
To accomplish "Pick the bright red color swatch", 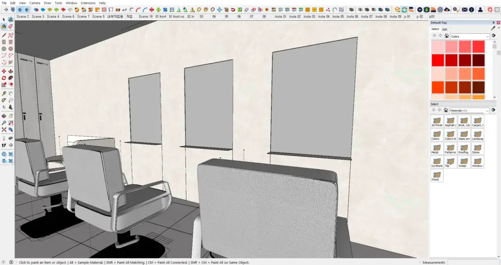I will 438,60.
